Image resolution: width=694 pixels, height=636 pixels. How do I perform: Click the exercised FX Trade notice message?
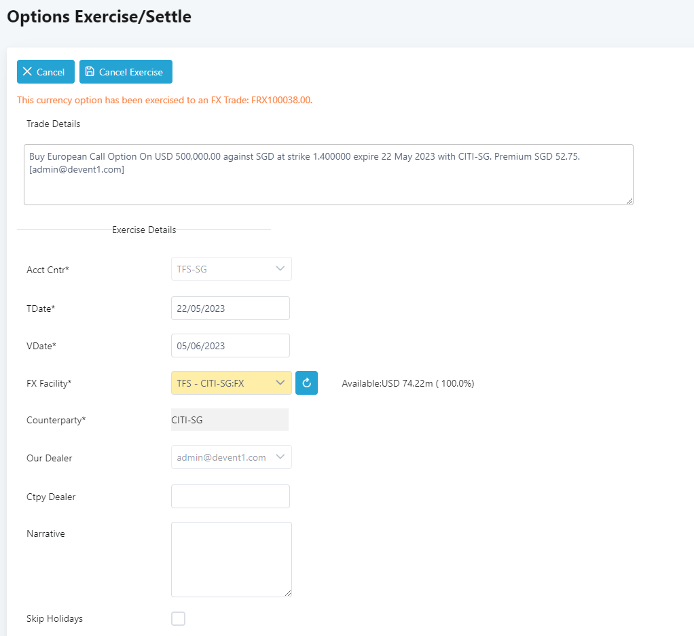coord(164,101)
